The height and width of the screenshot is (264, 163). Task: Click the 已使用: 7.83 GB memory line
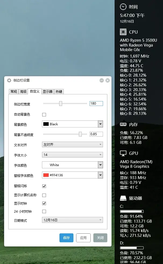tap(134, 138)
